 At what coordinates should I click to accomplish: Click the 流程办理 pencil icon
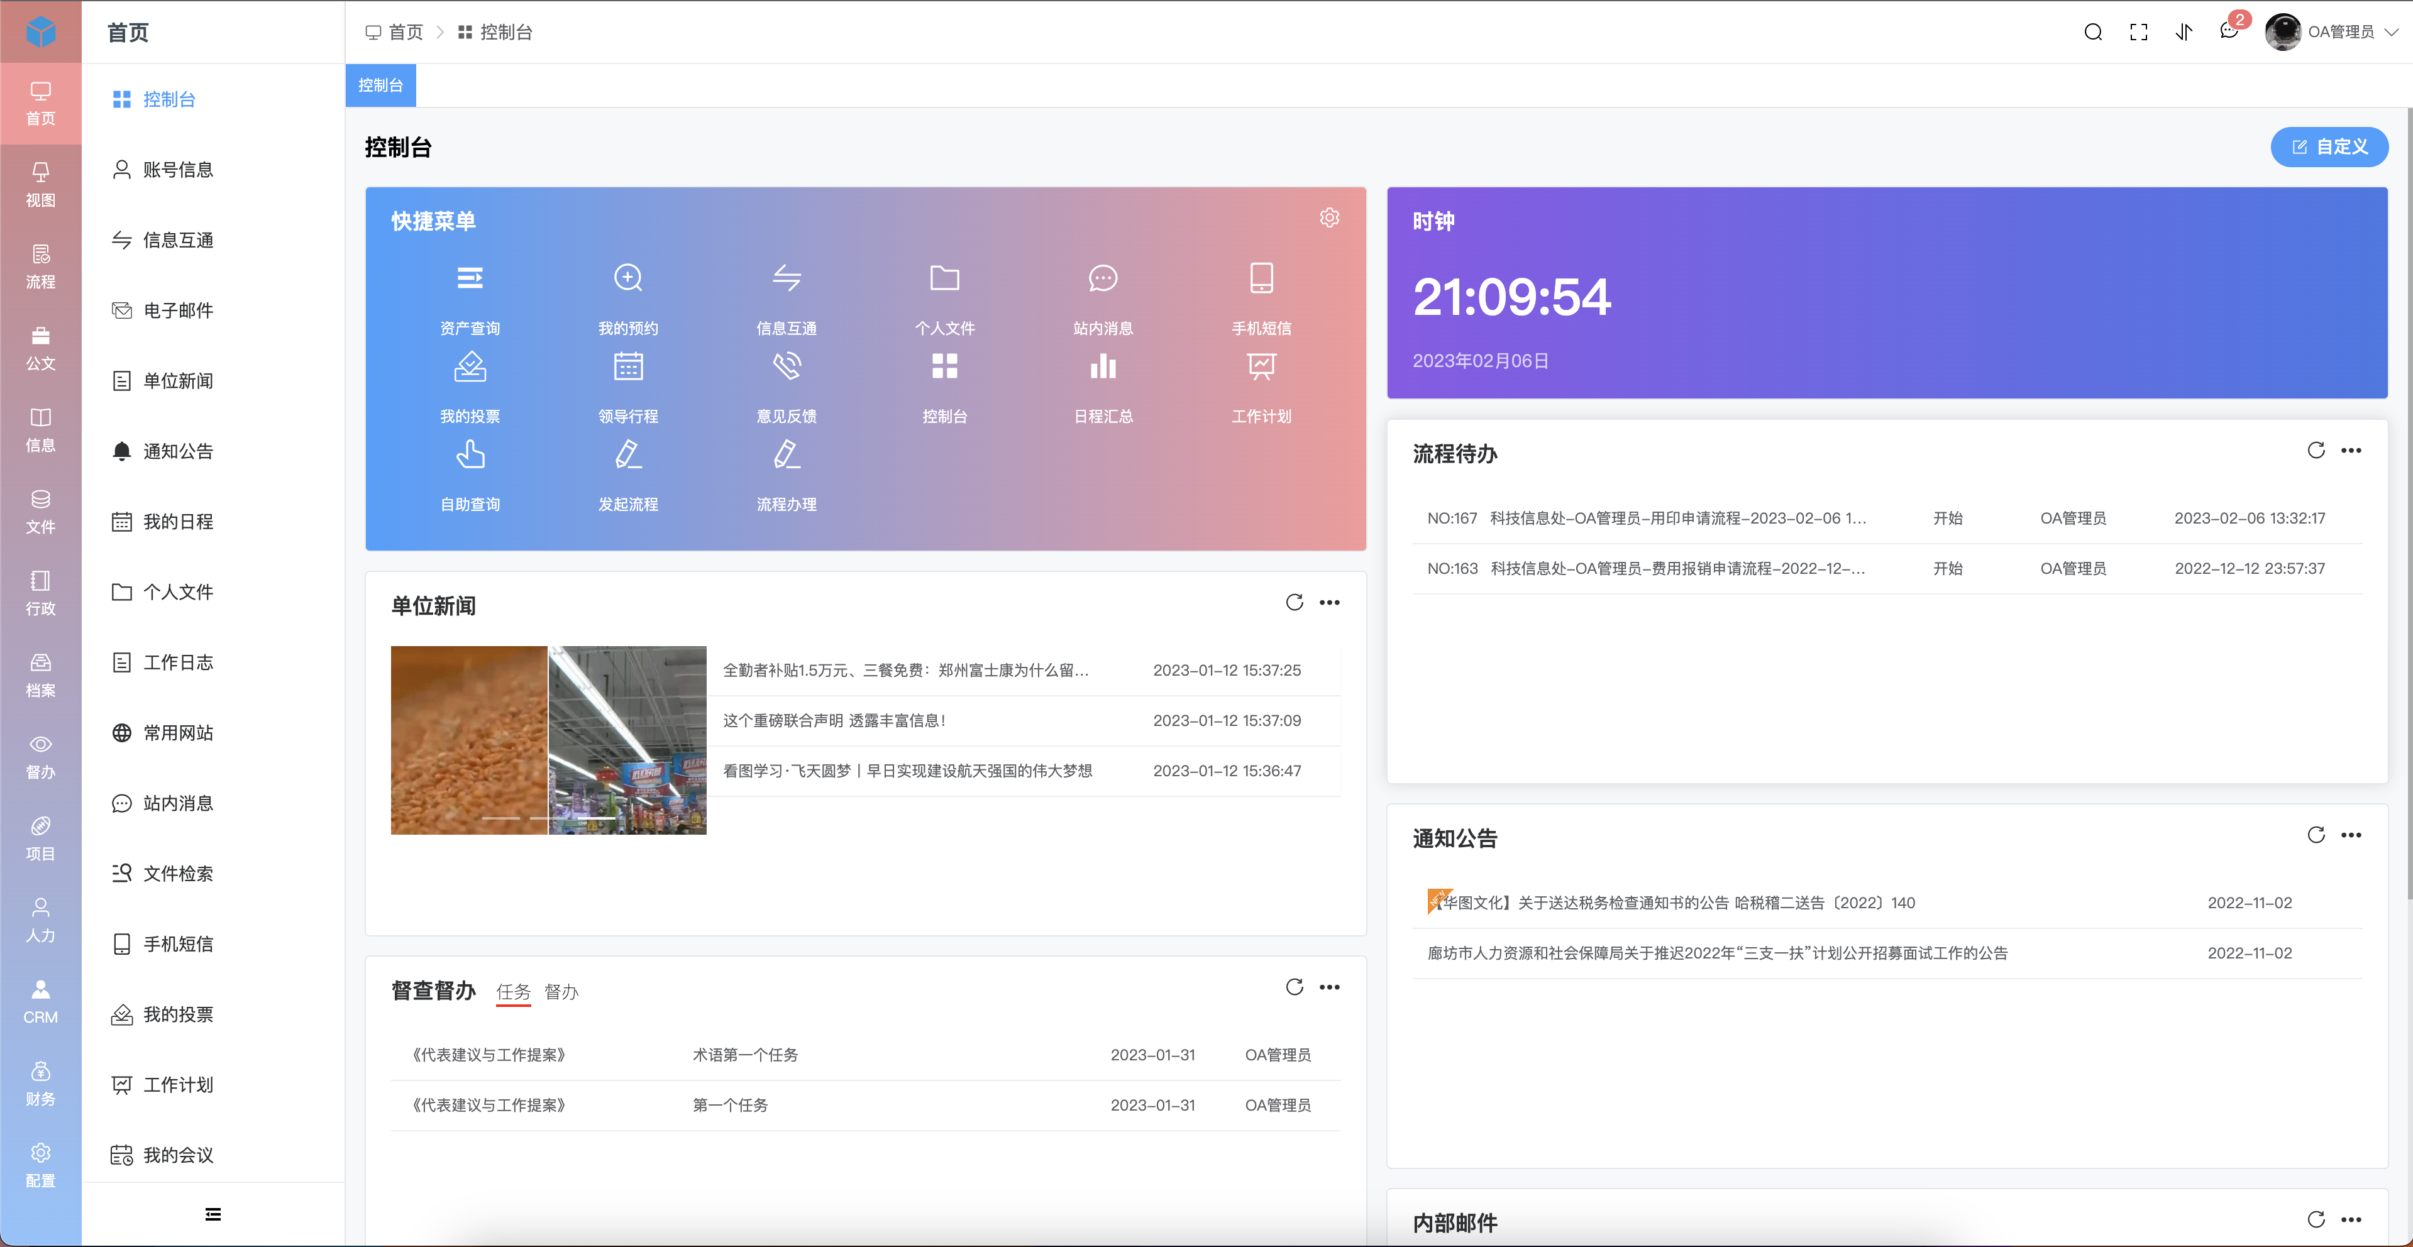click(787, 454)
